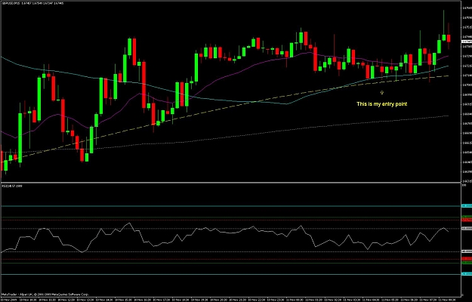Click the '10 Nov 16:00' time axis label
Screen dimensions: 472x302
tap(143, 300)
